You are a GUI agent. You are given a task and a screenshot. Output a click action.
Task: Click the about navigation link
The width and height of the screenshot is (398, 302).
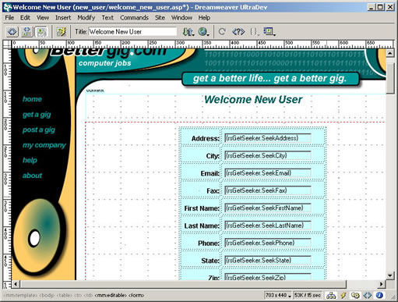coord(32,176)
